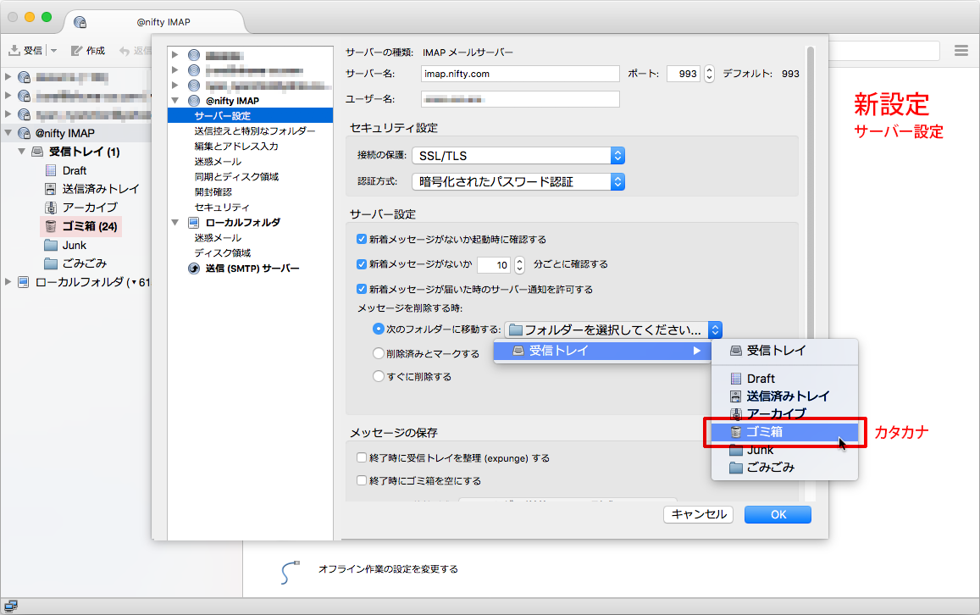The height and width of the screenshot is (615, 980).
Task: Click the port number stepper
Action: click(x=709, y=74)
